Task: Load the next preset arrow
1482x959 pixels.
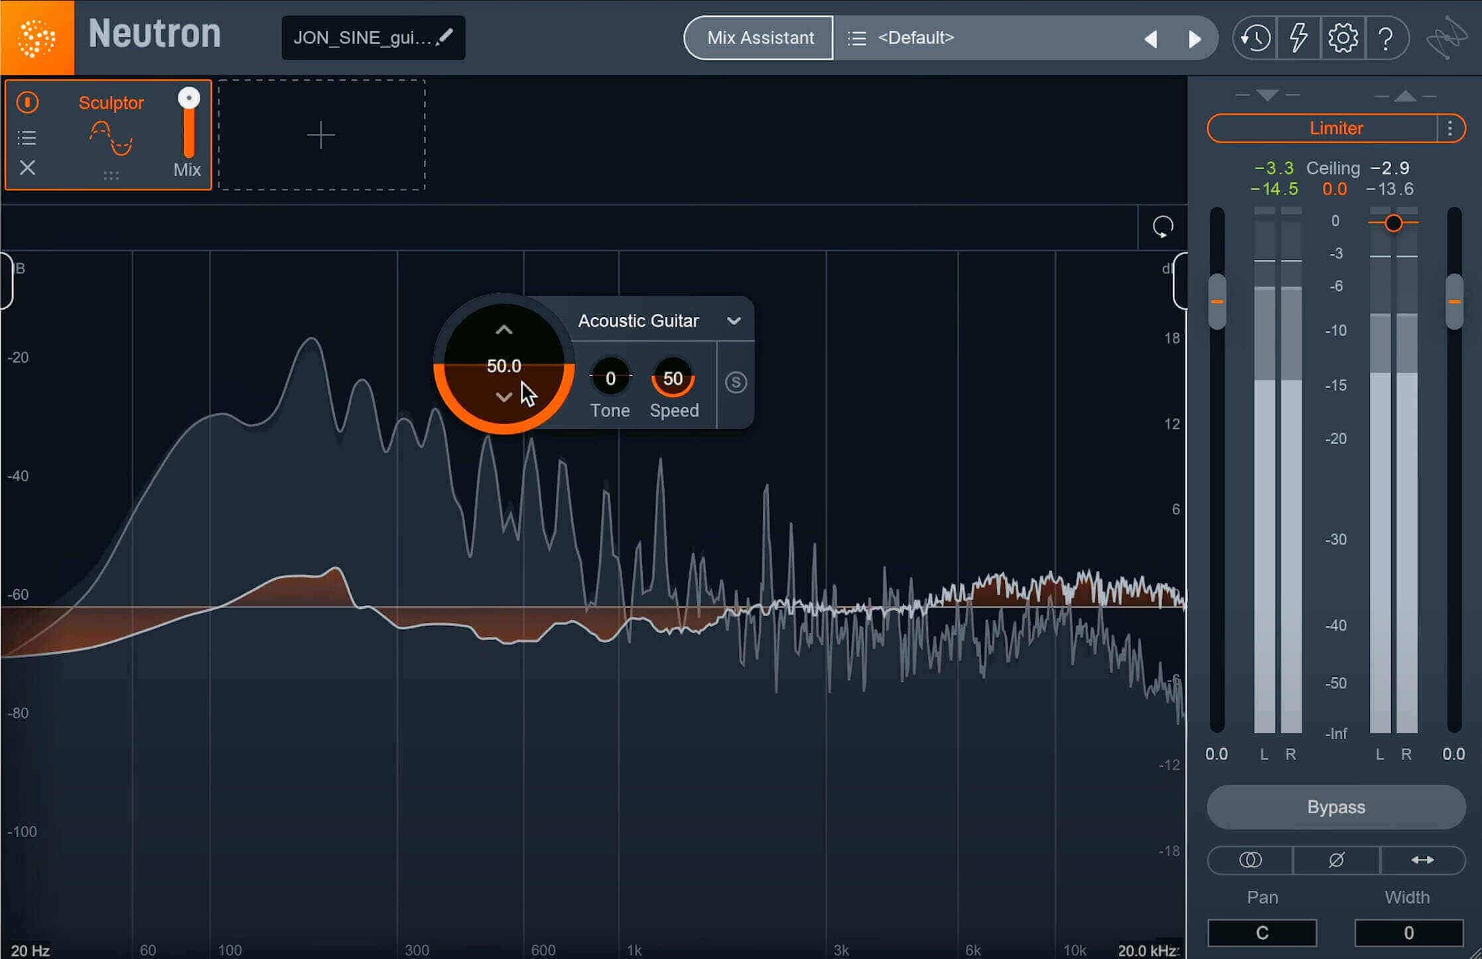Action: (1194, 39)
